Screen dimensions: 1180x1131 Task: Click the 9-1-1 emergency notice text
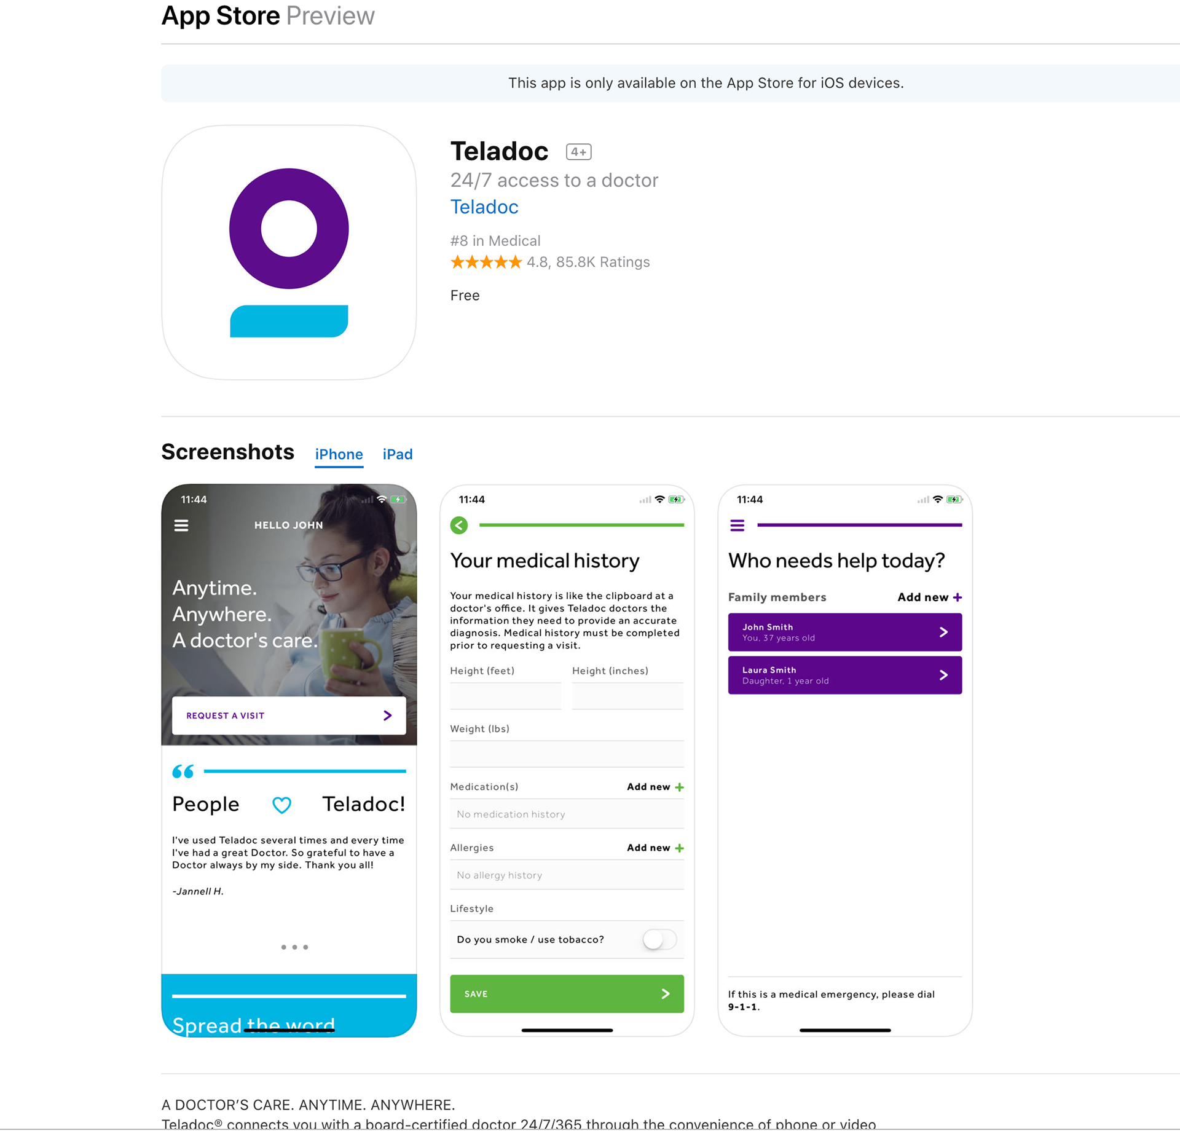[x=832, y=1001]
